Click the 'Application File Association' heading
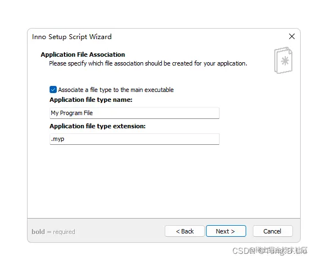The width and height of the screenshot is (315, 261). (83, 55)
